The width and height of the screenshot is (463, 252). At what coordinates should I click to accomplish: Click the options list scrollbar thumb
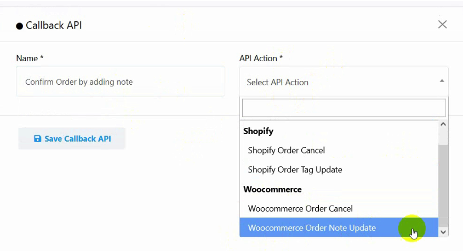click(x=443, y=186)
